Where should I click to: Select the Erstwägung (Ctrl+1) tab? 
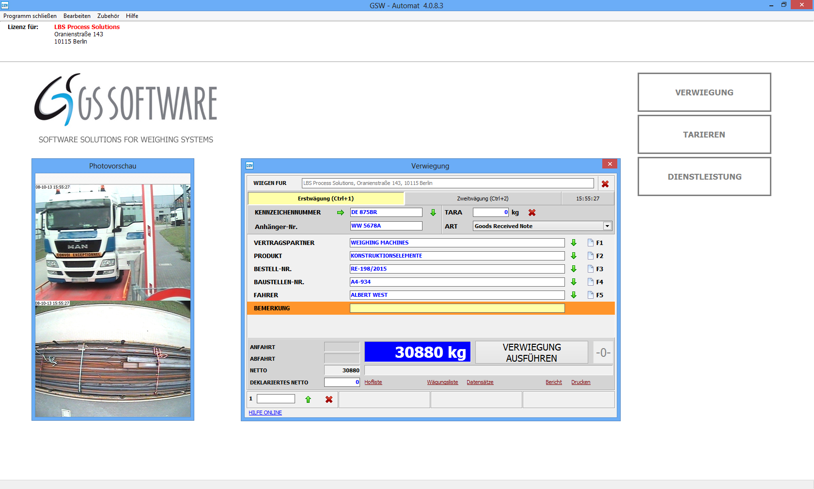[326, 199]
